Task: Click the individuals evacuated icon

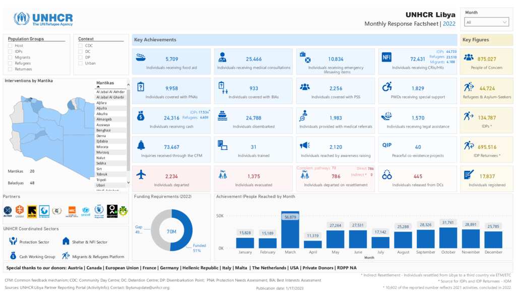Action: point(223,174)
